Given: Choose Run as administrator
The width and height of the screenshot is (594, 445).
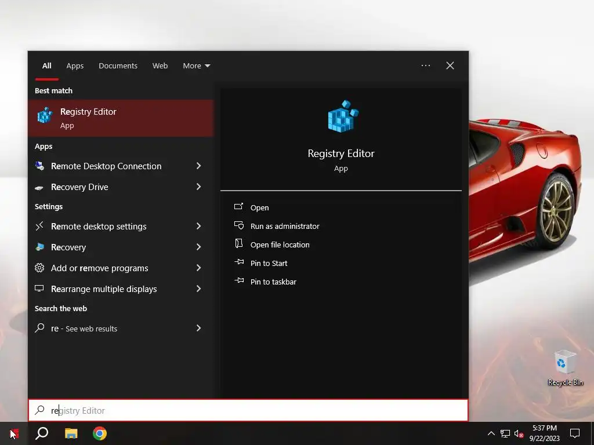Looking at the screenshot, I should 285,227.
